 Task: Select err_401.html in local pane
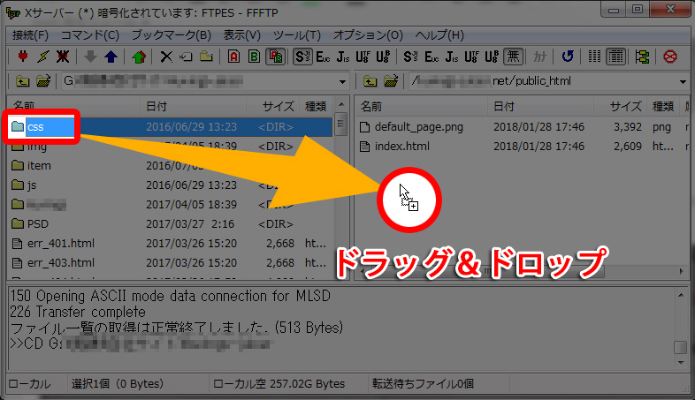point(53,244)
